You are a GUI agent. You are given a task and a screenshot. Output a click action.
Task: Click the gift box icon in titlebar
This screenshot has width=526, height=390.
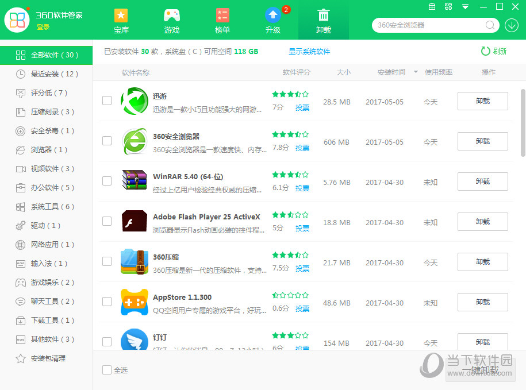[x=432, y=6]
